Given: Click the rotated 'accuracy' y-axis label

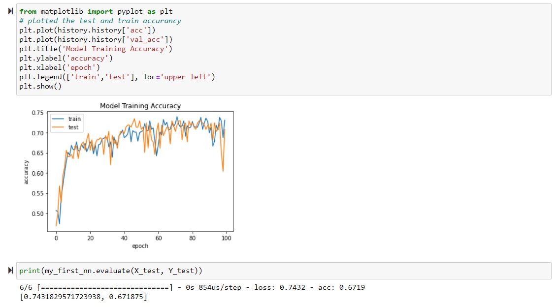Looking at the screenshot, I should (x=26, y=172).
